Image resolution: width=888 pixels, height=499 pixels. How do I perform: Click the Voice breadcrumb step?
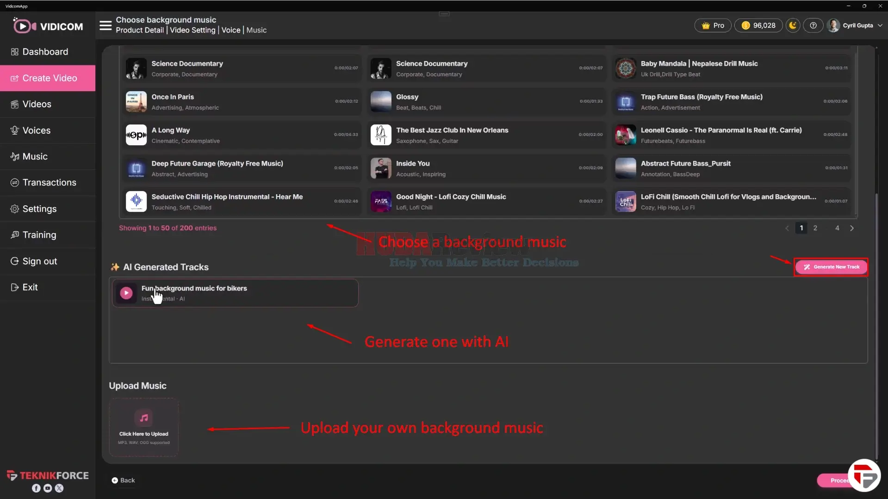coord(231,30)
